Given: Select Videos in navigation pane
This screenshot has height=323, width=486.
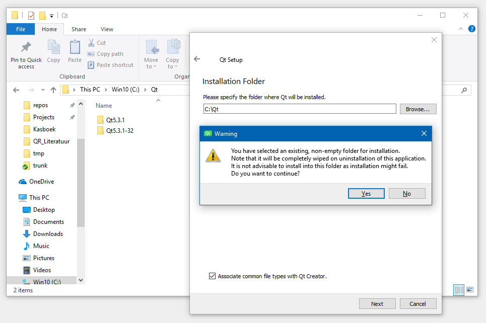Looking at the screenshot, I should coord(42,270).
